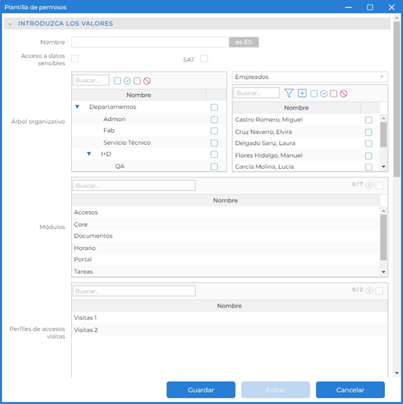Click the plus add icon in employees panel
403x404 pixels.
(302, 93)
